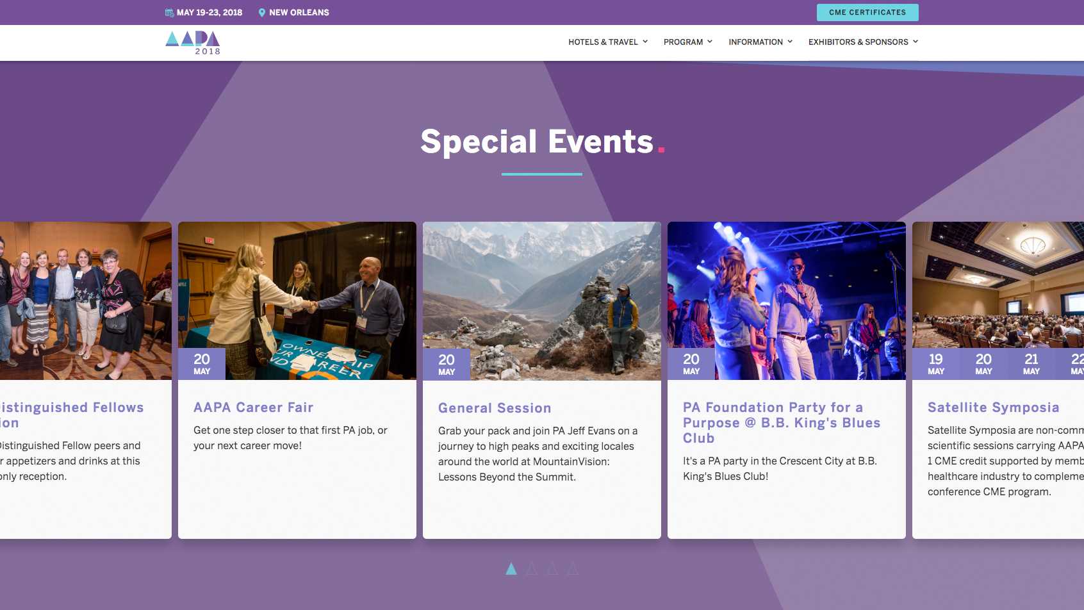Open the Distinguished Fellows title link
Screen dimensions: 1084x610
coord(72,415)
